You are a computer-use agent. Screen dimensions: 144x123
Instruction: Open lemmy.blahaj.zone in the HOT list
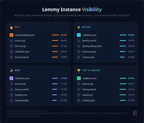click(x=25, y=35)
